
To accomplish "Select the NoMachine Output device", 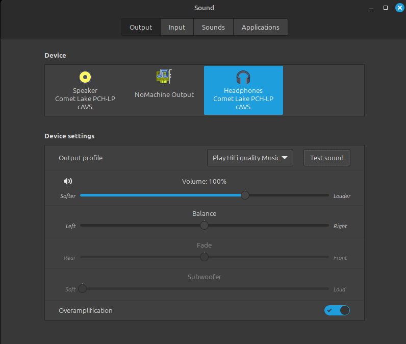I will [164, 90].
